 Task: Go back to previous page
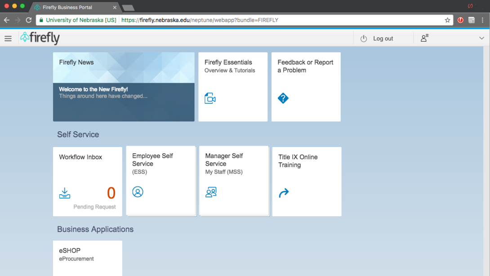[7, 20]
